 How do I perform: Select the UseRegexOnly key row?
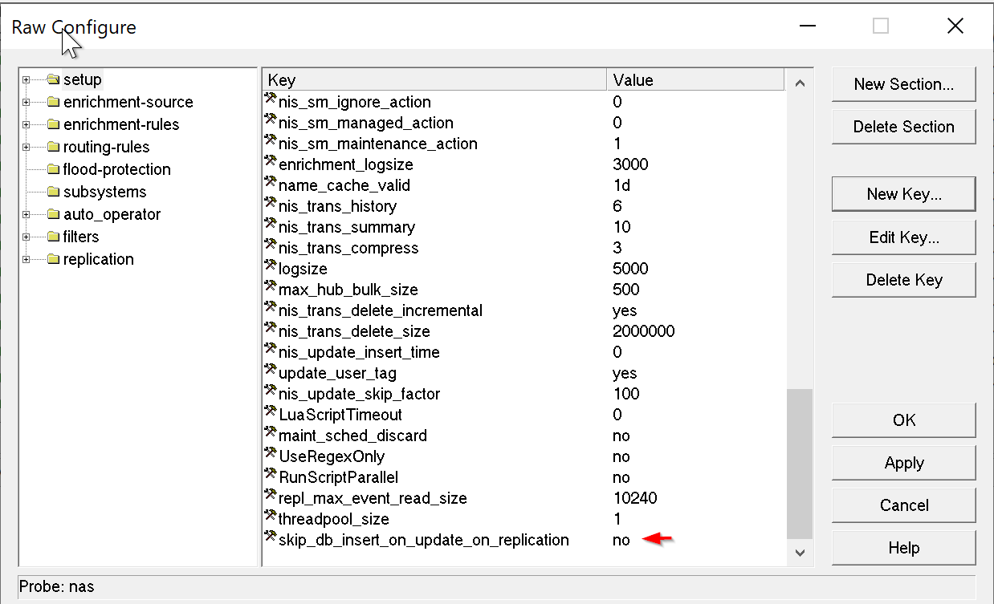coord(332,456)
